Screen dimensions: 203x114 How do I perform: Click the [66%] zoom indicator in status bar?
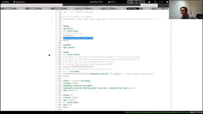click(192, 112)
